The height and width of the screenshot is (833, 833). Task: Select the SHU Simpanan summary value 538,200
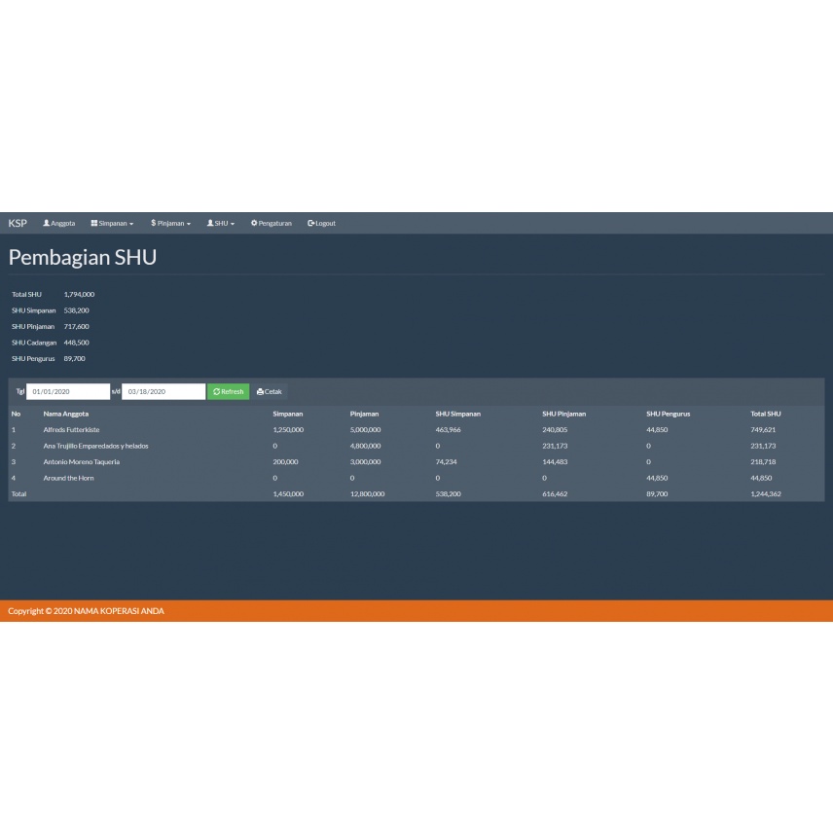77,310
